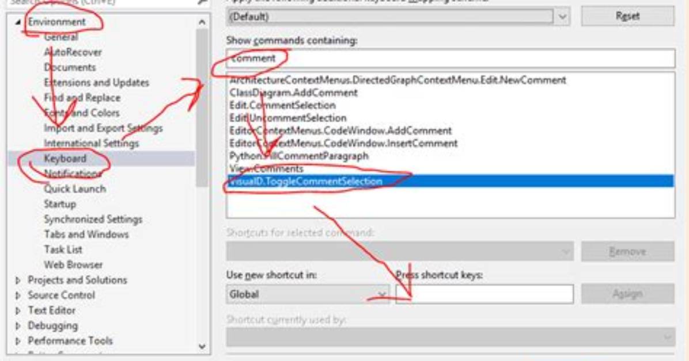
Task: Click the tree scrollbar down arrow
Action: (x=202, y=347)
